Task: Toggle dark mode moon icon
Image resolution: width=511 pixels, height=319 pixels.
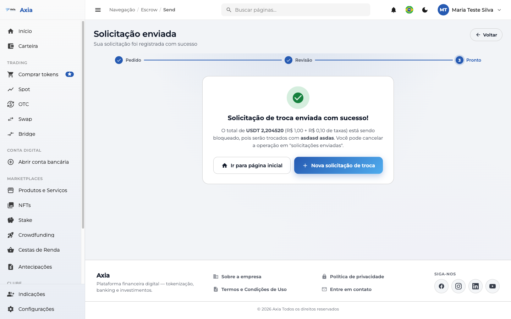Action: [425, 10]
